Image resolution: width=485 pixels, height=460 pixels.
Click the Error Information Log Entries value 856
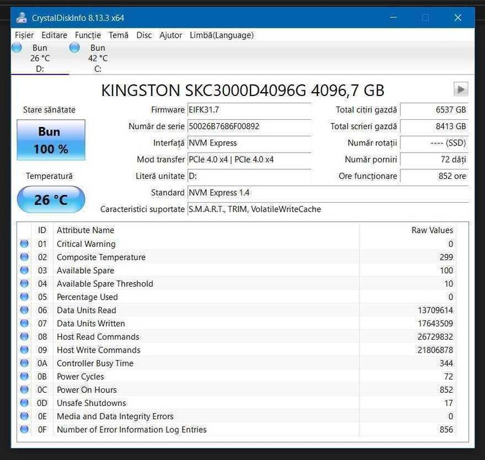(446, 430)
